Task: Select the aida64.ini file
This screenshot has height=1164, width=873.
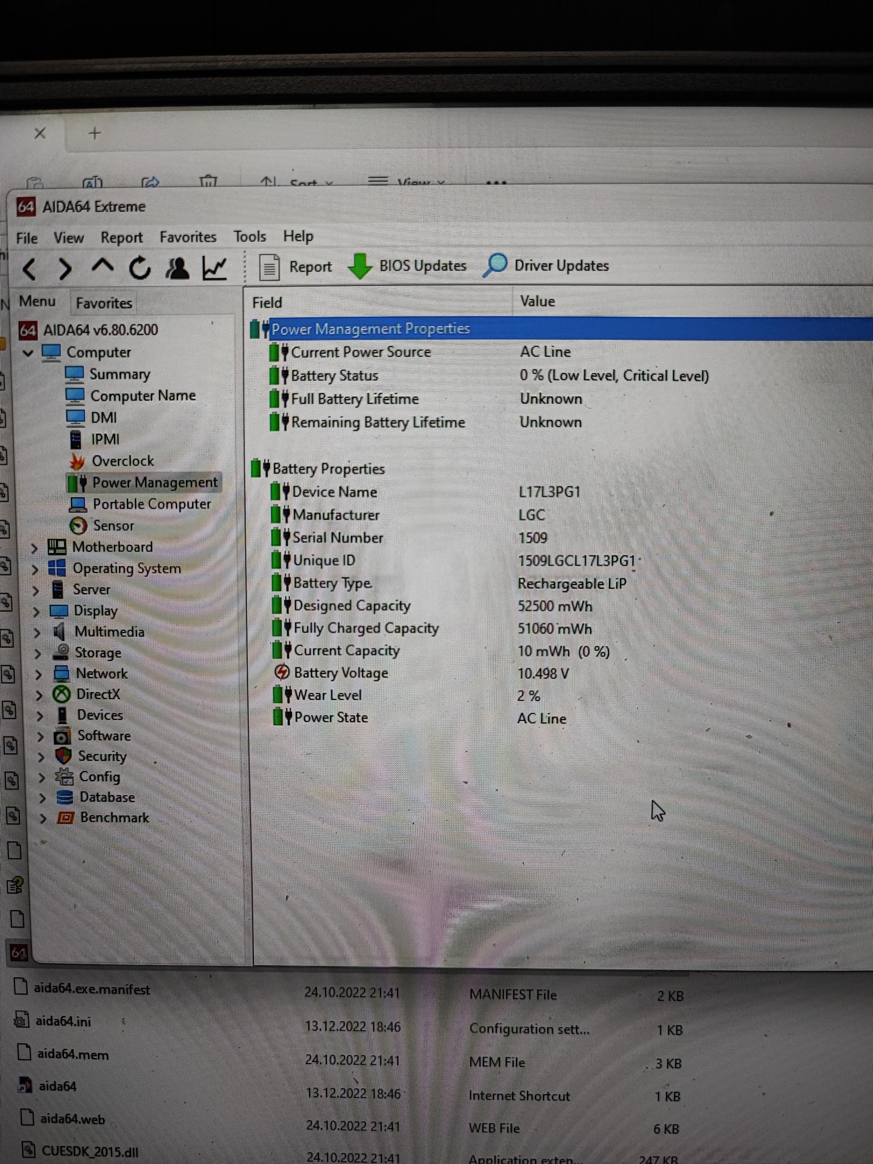Action: click(x=63, y=1021)
